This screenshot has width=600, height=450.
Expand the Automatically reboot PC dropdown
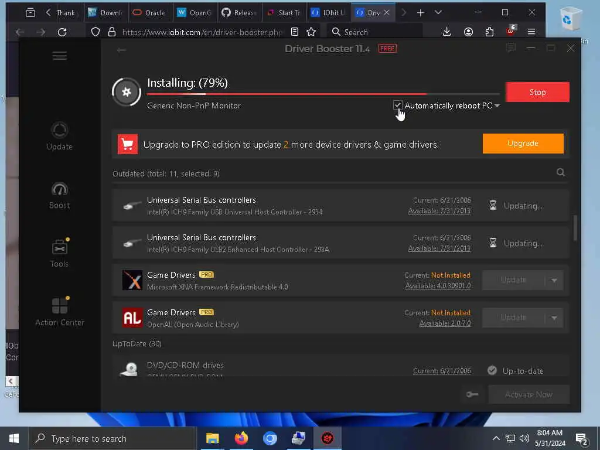pos(497,105)
